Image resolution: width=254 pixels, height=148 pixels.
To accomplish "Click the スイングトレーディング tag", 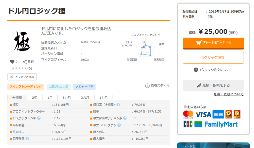I will [26, 87].
